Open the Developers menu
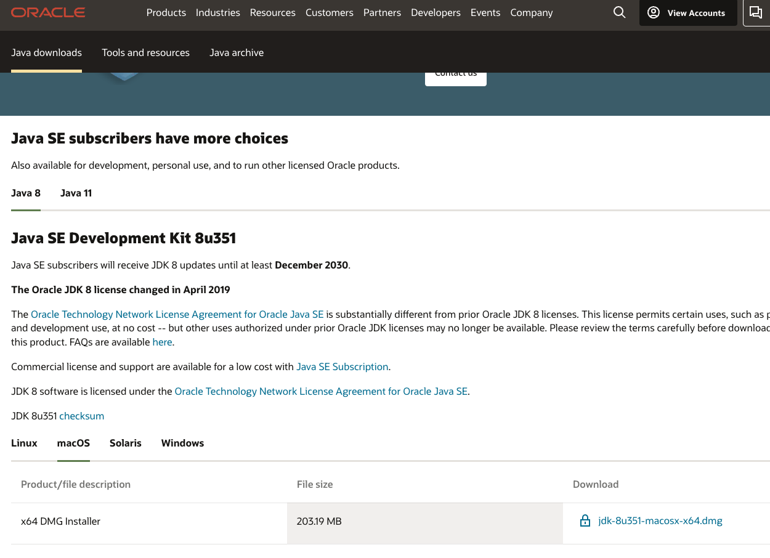Screen dimensions: 770x558 coord(436,12)
